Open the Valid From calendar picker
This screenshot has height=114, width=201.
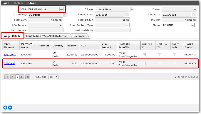pyautogui.click(x=127, y=15)
